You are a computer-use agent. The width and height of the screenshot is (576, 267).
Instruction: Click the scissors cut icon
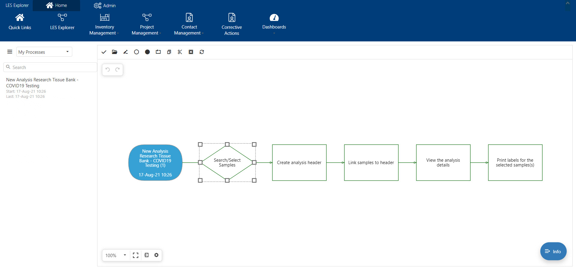point(180,52)
